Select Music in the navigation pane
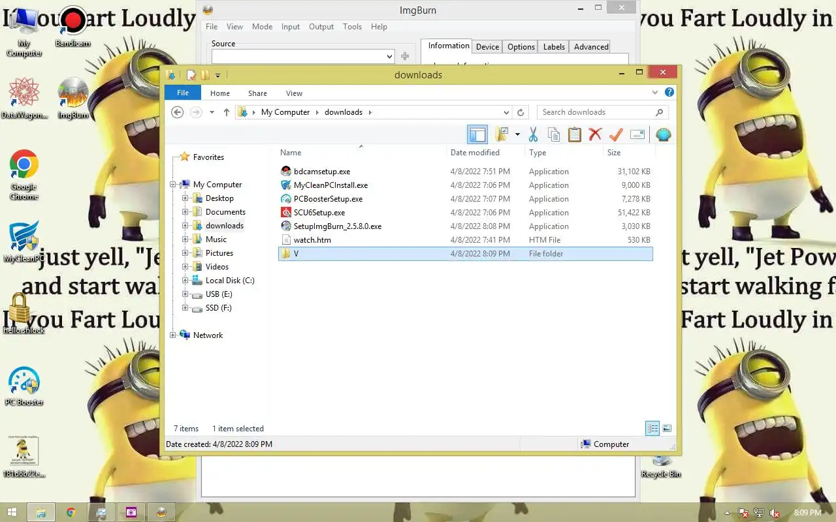The width and height of the screenshot is (836, 522). click(x=216, y=239)
